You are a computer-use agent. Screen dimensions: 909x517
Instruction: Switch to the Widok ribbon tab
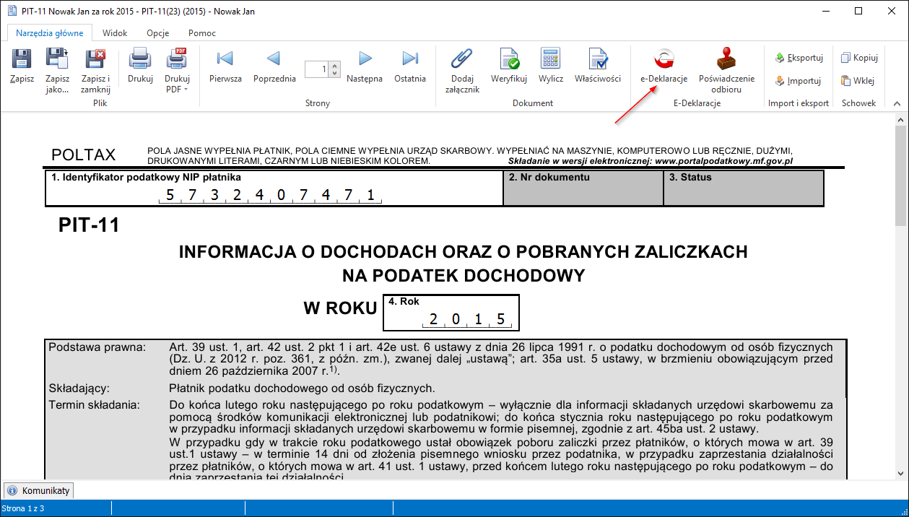[x=115, y=32]
